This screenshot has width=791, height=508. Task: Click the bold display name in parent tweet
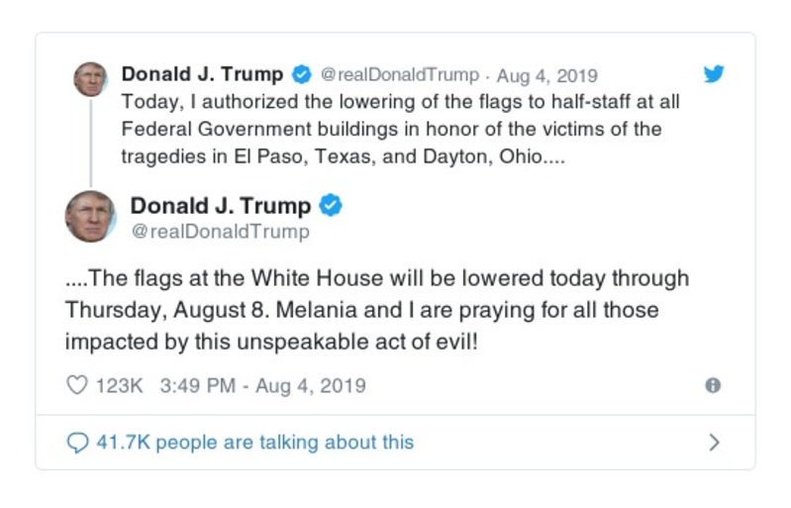pos(202,75)
